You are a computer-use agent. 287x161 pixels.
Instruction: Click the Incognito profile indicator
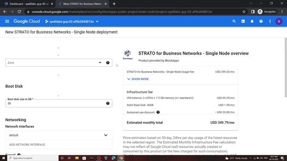pos(267,12)
